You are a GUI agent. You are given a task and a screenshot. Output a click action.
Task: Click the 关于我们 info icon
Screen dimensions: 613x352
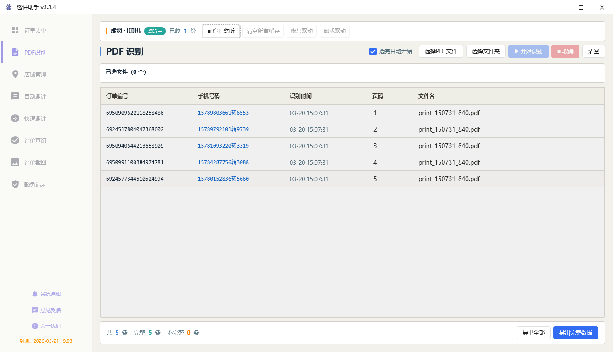35,326
